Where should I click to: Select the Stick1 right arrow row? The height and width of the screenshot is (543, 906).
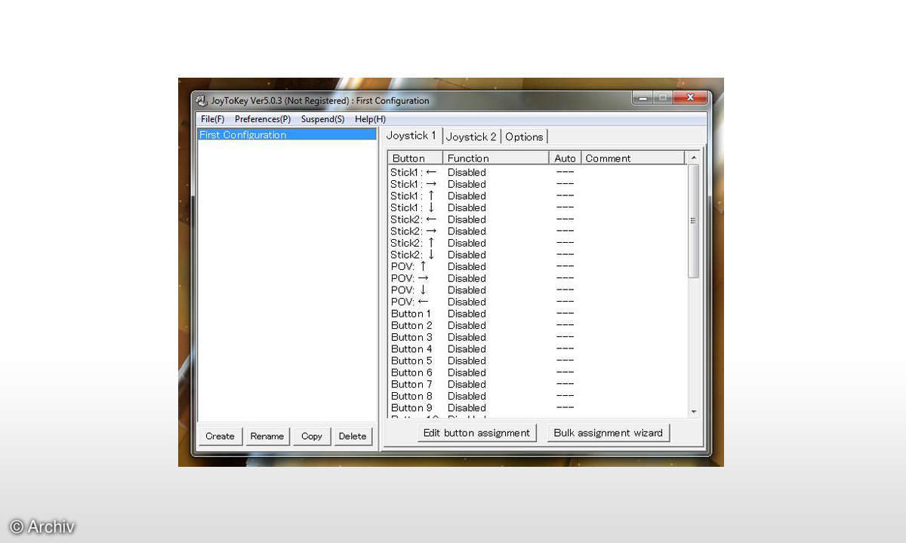click(x=538, y=184)
